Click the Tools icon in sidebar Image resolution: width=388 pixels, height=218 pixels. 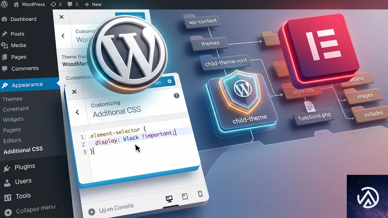point(8,198)
